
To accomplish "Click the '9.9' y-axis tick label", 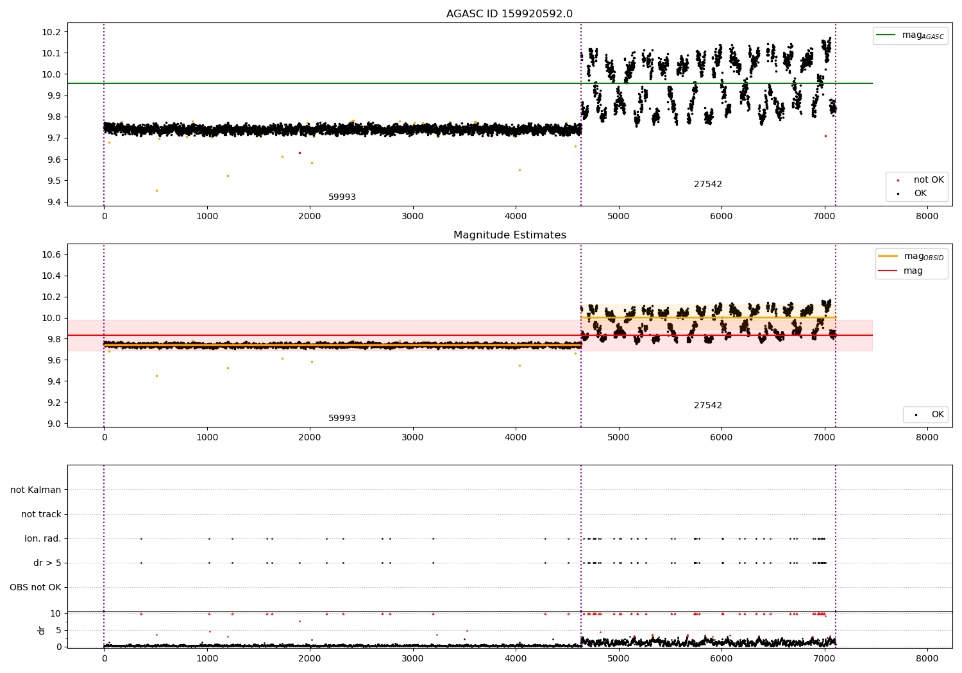I will (54, 96).
